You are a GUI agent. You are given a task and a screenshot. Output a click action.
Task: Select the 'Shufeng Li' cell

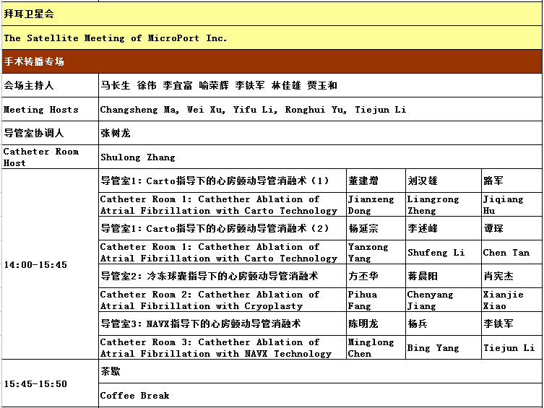click(444, 252)
